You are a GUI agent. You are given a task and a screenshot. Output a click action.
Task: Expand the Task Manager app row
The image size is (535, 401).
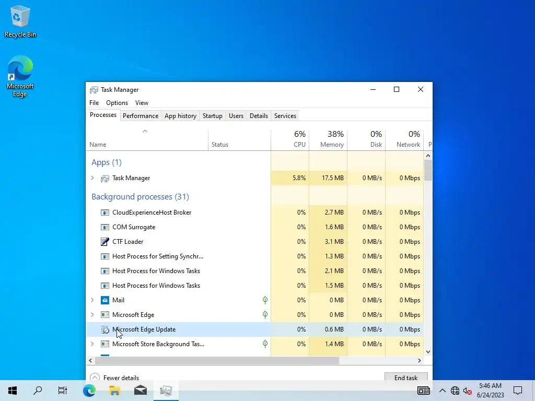tap(92, 178)
